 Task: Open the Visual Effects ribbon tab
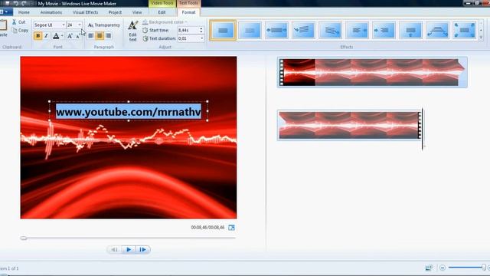point(85,12)
